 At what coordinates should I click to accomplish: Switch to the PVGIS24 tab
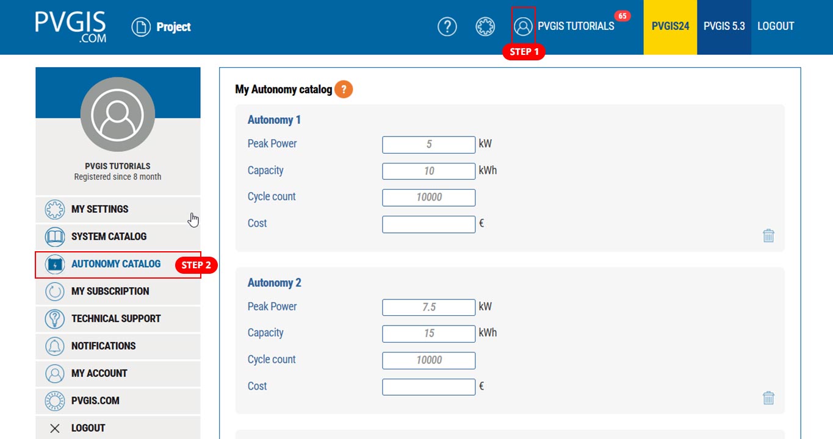[x=670, y=27]
